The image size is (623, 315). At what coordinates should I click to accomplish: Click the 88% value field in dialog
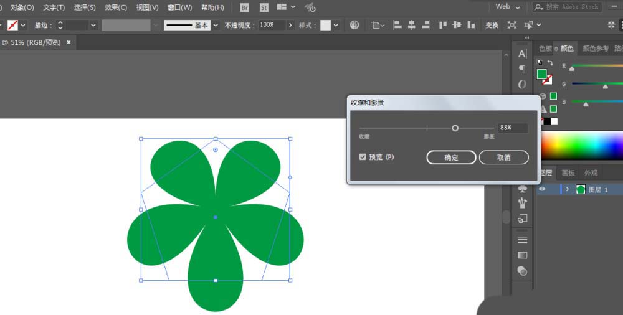coord(513,128)
